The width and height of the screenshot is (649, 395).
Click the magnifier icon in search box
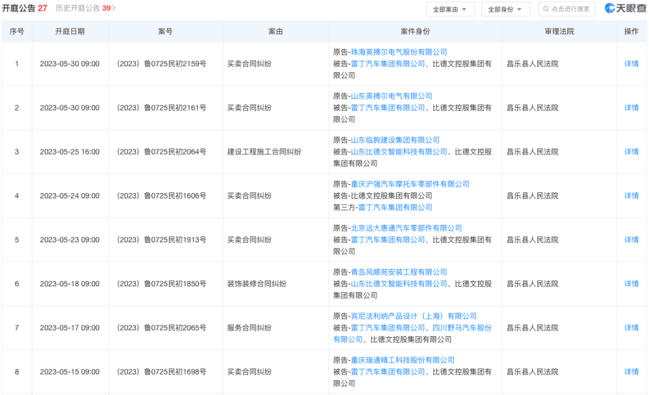click(546, 9)
